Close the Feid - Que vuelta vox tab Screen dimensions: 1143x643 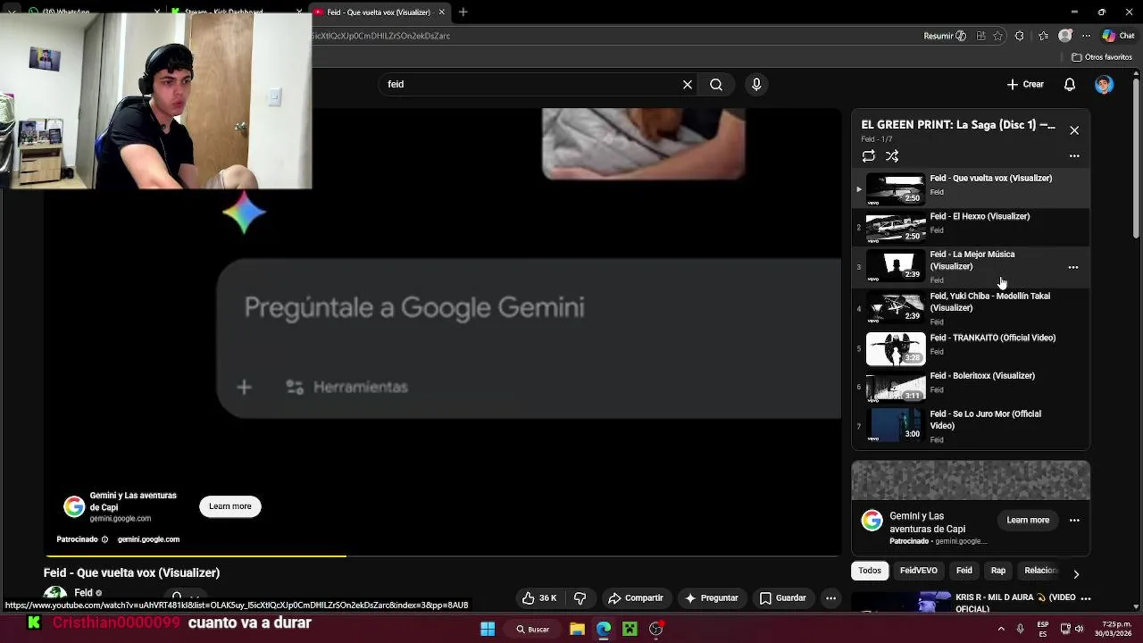pos(441,12)
